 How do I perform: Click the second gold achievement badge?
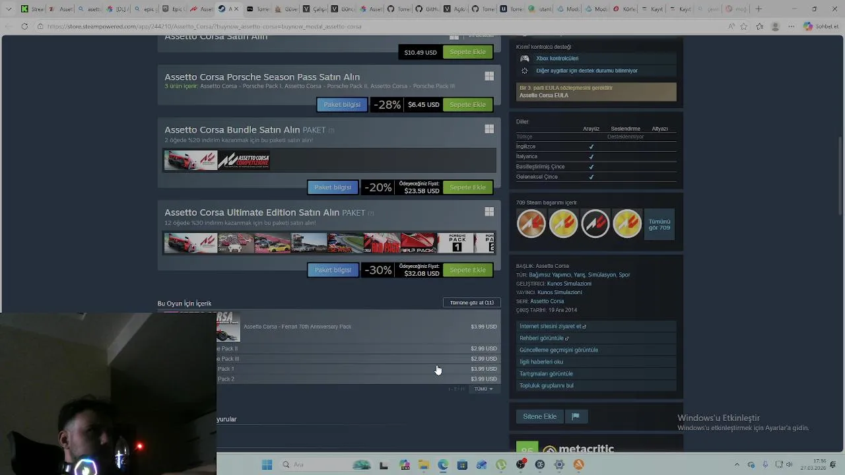coord(563,224)
